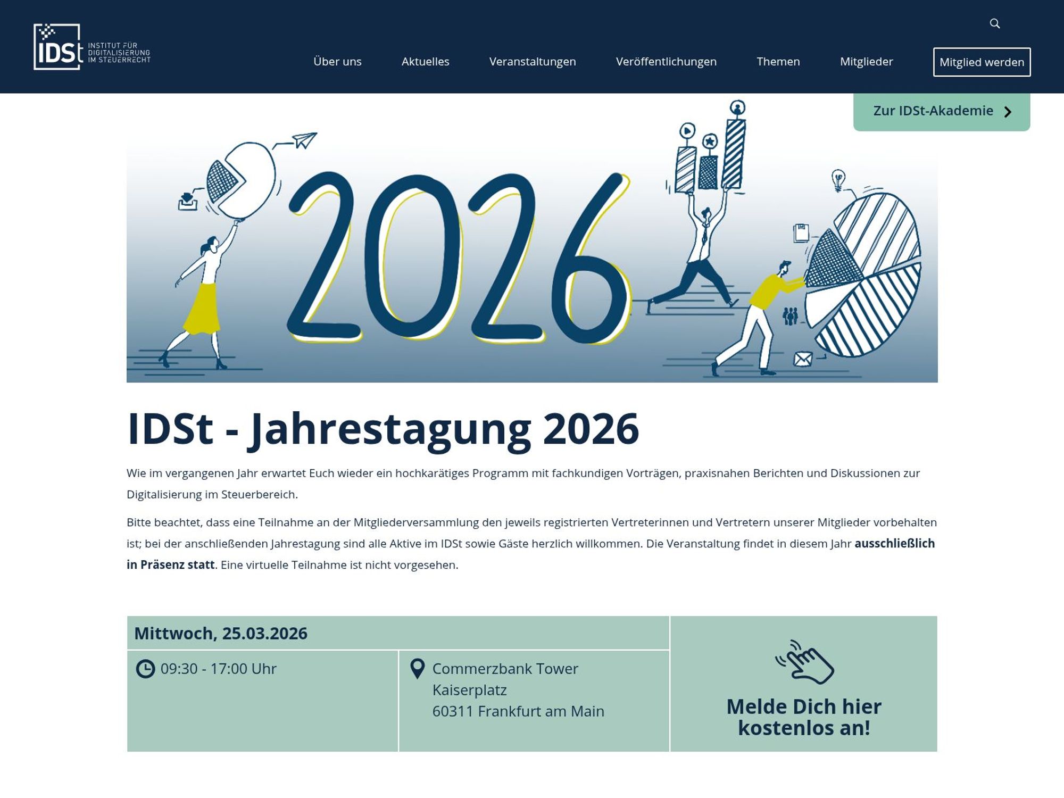
Task: Click Melde Dich hier kostenlos an
Action: (x=803, y=717)
